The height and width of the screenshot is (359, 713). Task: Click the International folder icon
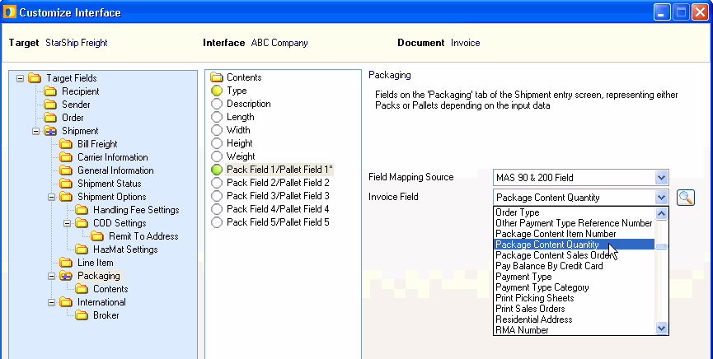65,302
